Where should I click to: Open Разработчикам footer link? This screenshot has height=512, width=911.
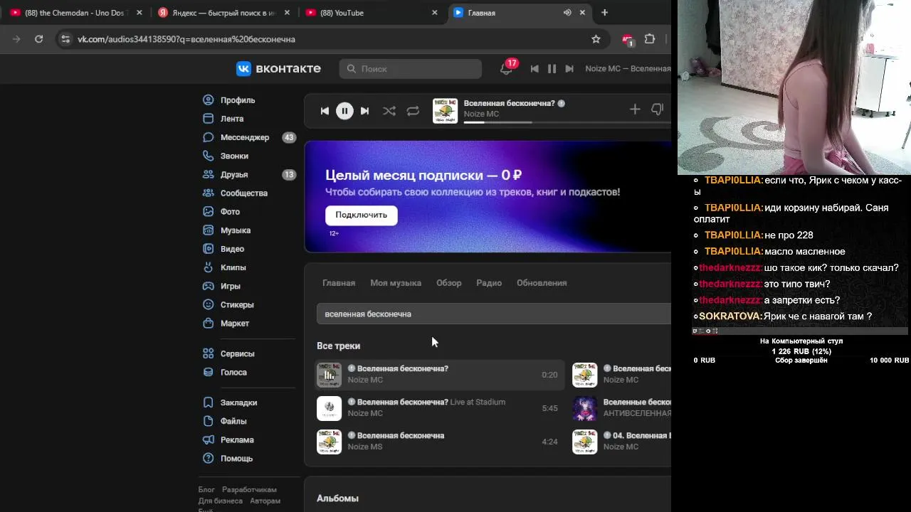pyautogui.click(x=249, y=490)
